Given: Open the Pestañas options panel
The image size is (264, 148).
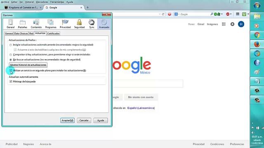Looking at the screenshot, I should pyautogui.click(x=23, y=24).
